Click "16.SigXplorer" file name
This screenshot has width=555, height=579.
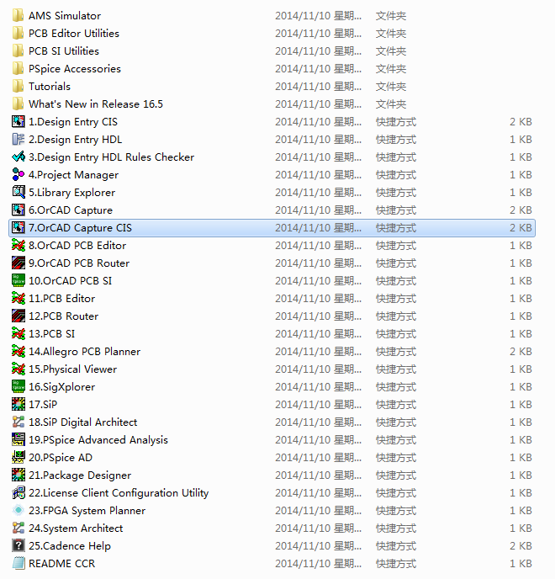(61, 387)
